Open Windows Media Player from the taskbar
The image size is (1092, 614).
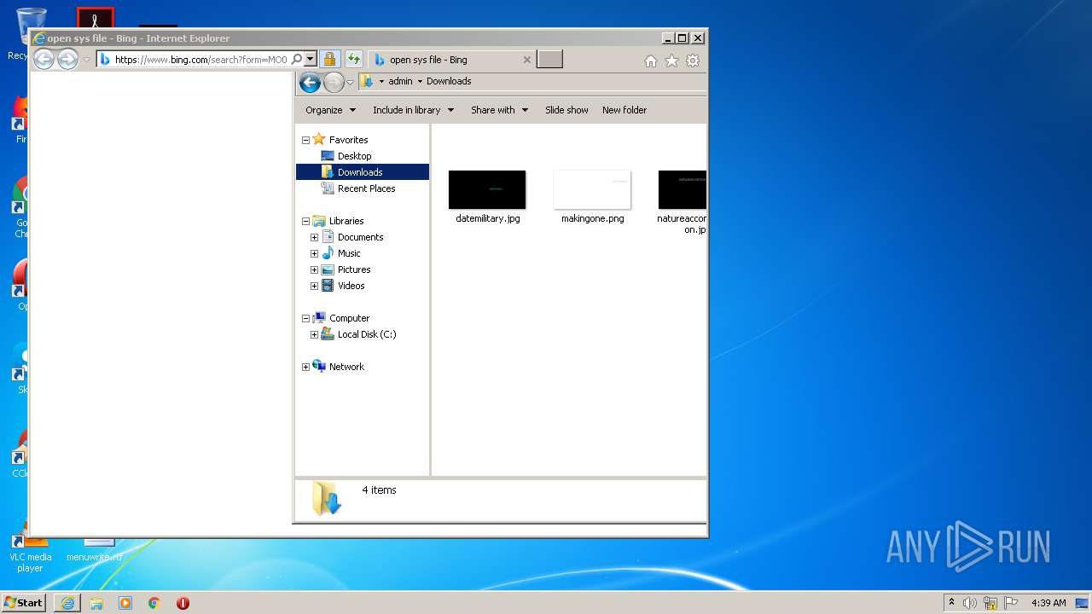tap(125, 603)
